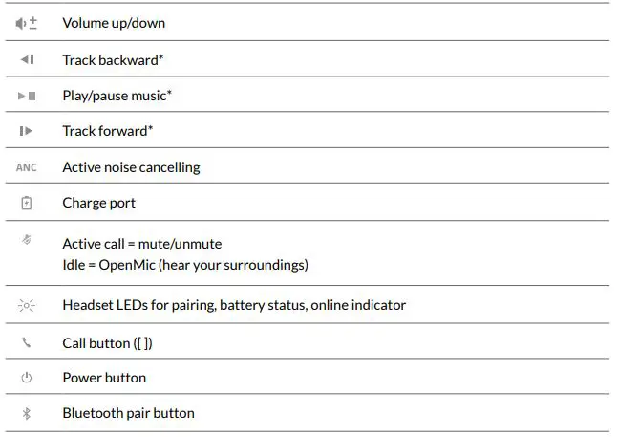Click the "Idle = OpenMic" description line
Image resolution: width=617 pixels, height=437 pixels.
pos(185,264)
